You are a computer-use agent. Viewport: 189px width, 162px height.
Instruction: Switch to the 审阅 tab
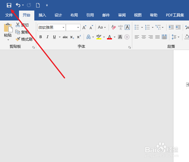tap(122, 15)
